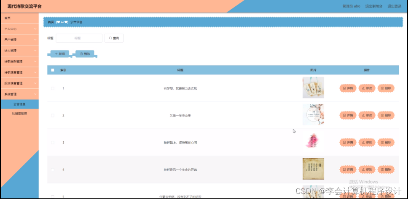
Task: Click the 公告信息 breadcrumb text
Action: click(77, 22)
